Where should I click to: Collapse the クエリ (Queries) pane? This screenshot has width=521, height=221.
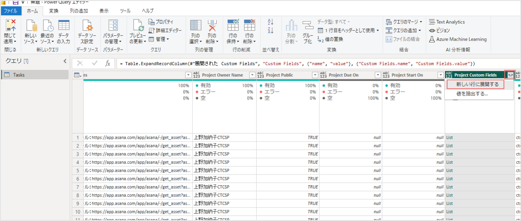(65, 61)
